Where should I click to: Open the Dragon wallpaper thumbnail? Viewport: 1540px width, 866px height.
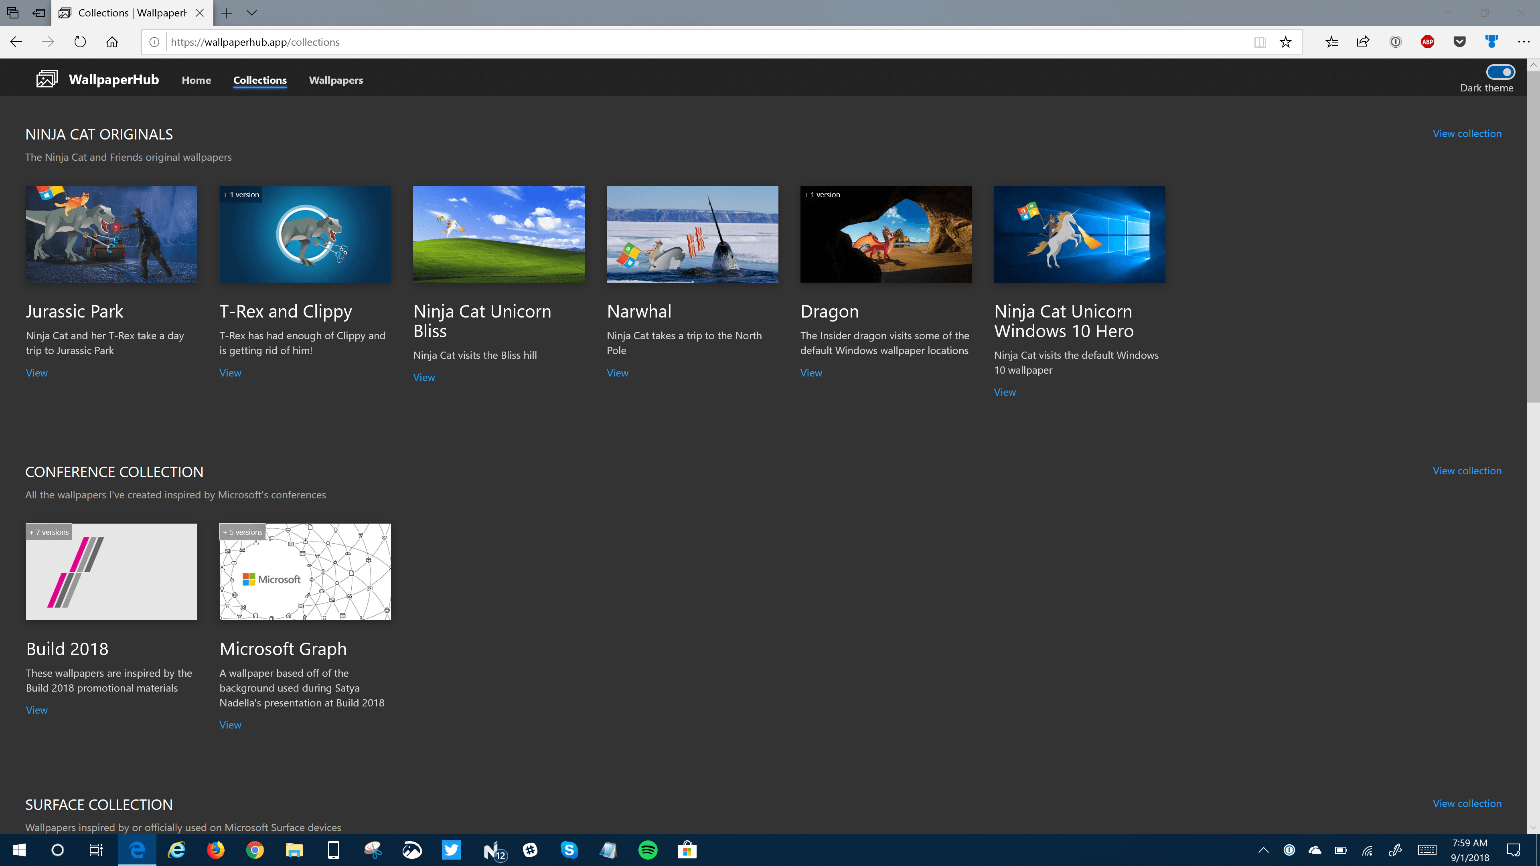(885, 234)
